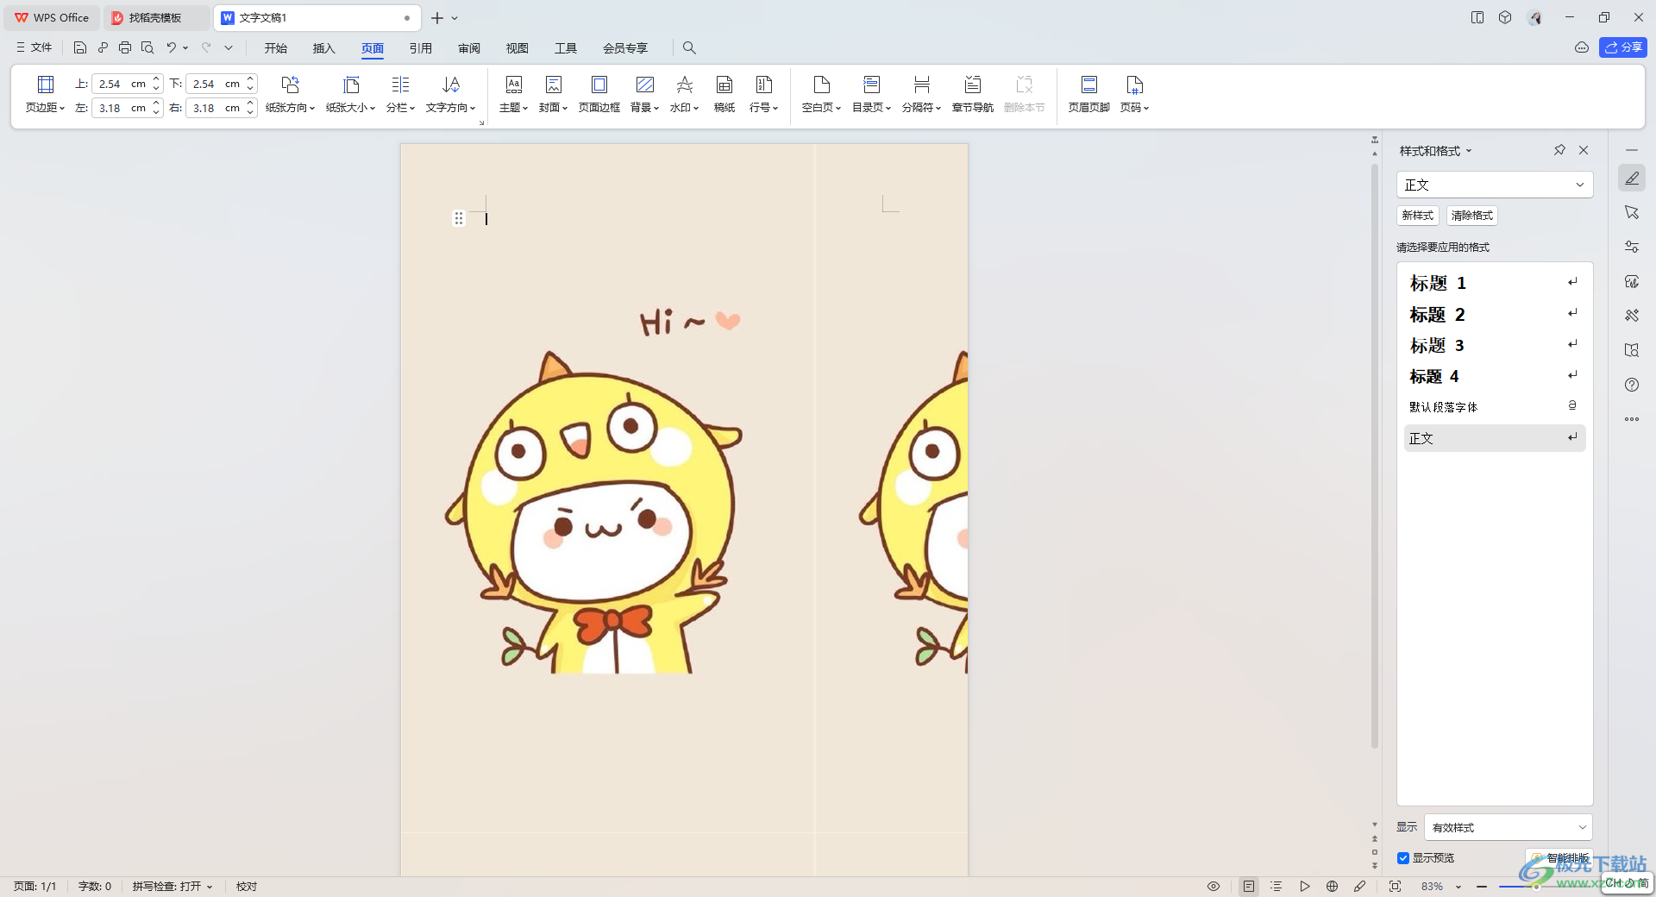This screenshot has height=897, width=1656.
Task: Open the 开始 ribbon tab
Action: (276, 48)
